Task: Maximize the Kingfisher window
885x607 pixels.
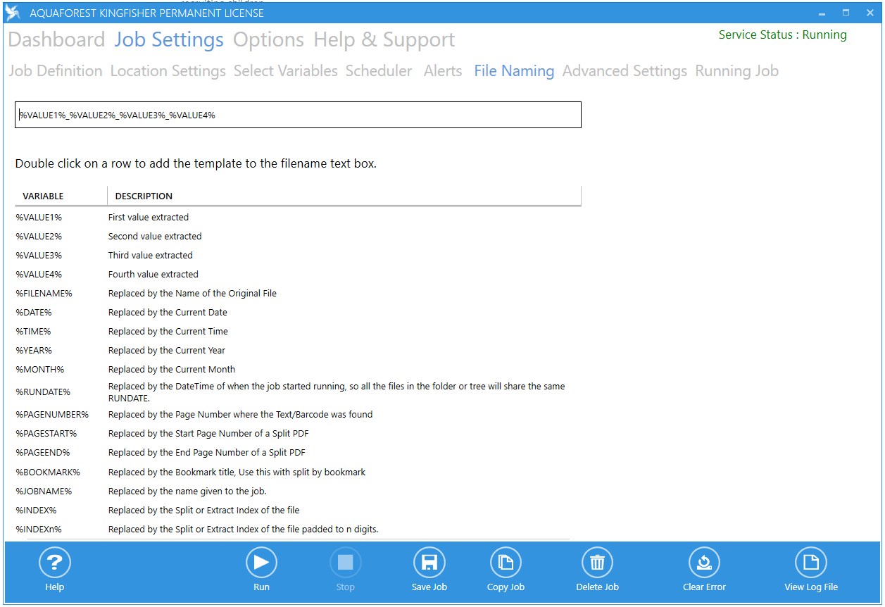Action: 846,13
